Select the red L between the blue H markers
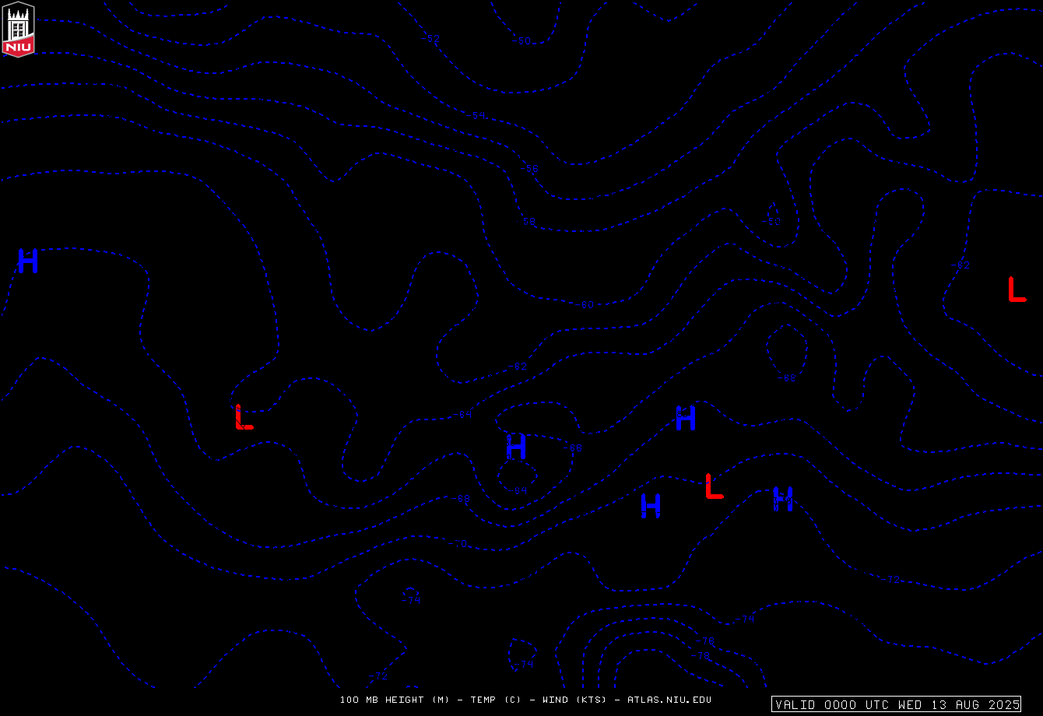This screenshot has height=716, width=1043. 714,486
